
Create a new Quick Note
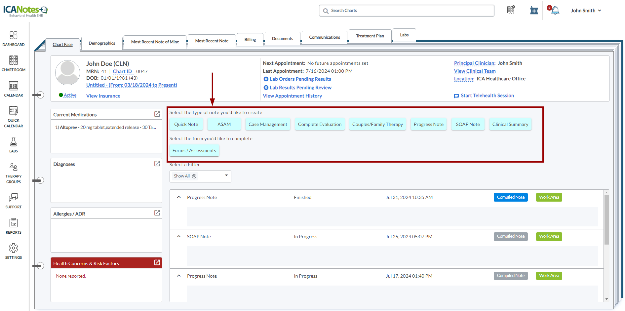point(186,124)
